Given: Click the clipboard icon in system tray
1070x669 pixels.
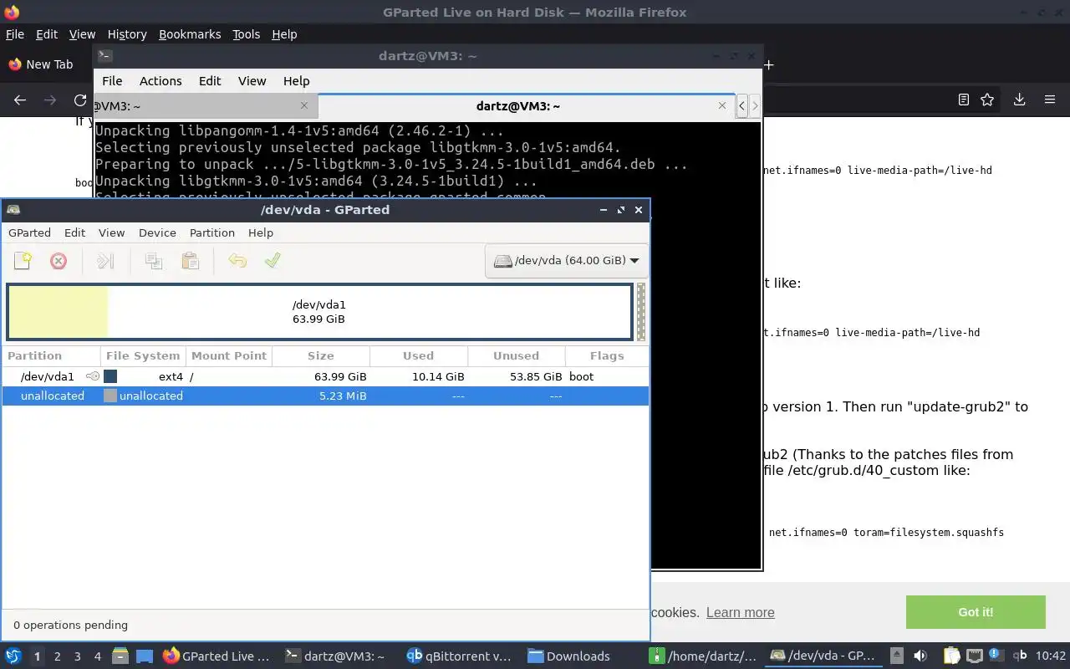Looking at the screenshot, I should click(x=952, y=656).
